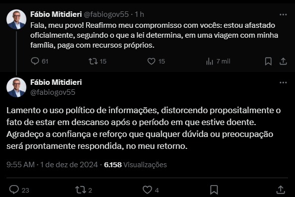Repost the main tweet with 2 reposts
This screenshot has width=295, height=197.
84,190
